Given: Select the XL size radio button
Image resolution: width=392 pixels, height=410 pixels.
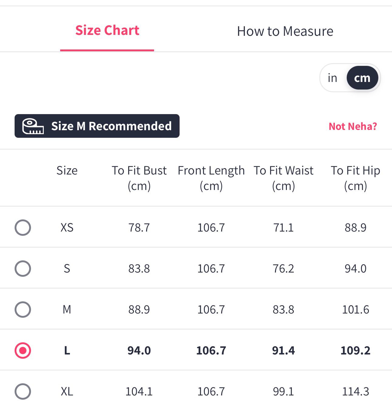Looking at the screenshot, I should coord(23,391).
